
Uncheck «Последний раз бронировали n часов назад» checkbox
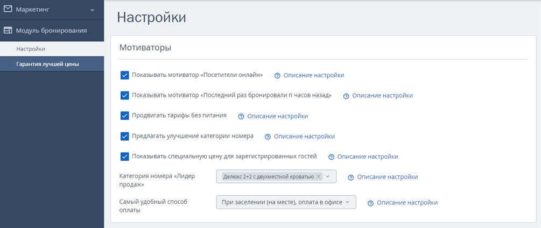tap(124, 95)
